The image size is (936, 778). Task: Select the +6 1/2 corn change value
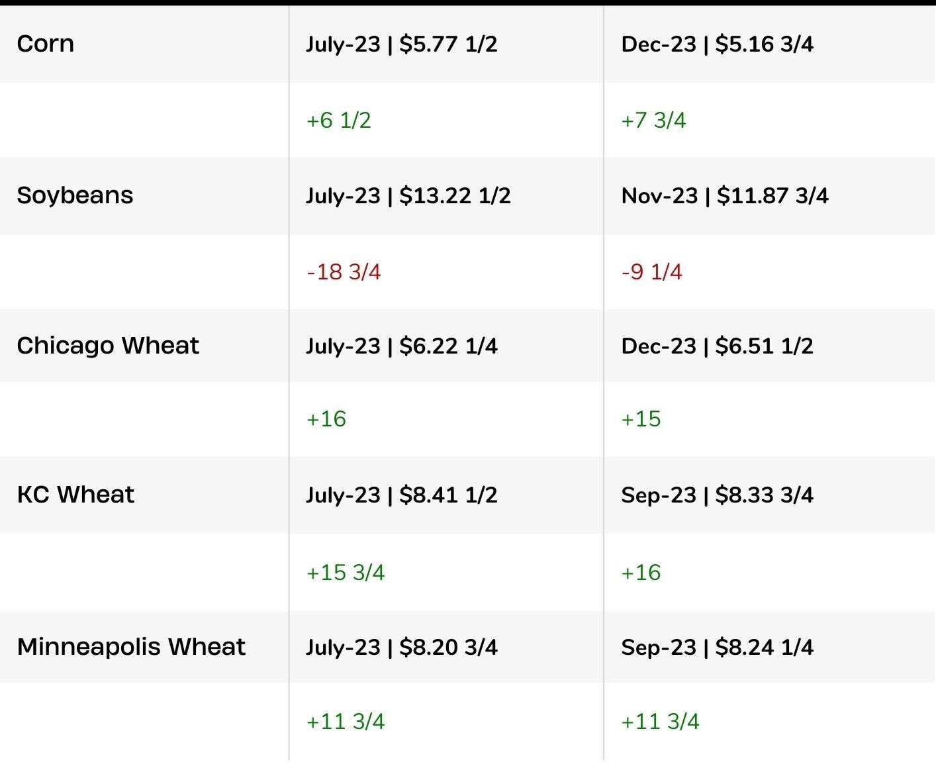(338, 121)
